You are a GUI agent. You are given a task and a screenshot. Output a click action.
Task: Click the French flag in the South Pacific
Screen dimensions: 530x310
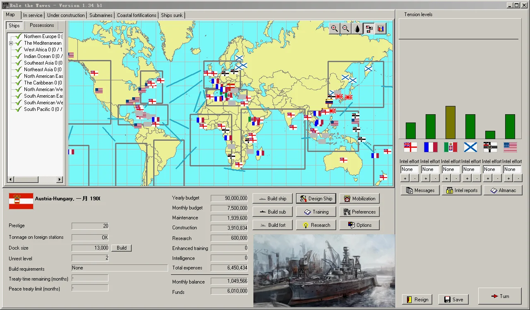point(375,156)
